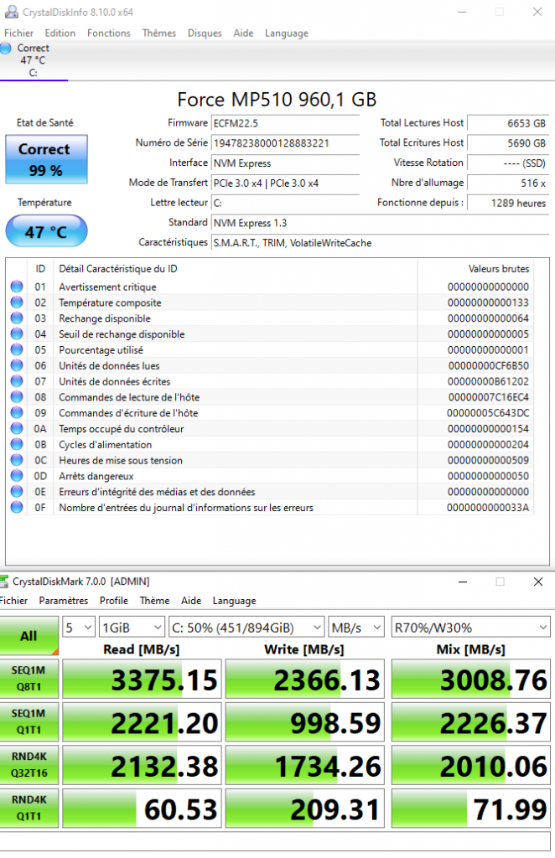This screenshot has width=555, height=858.
Task: Open the unit dropdown showing MB/s
Action: (355, 628)
